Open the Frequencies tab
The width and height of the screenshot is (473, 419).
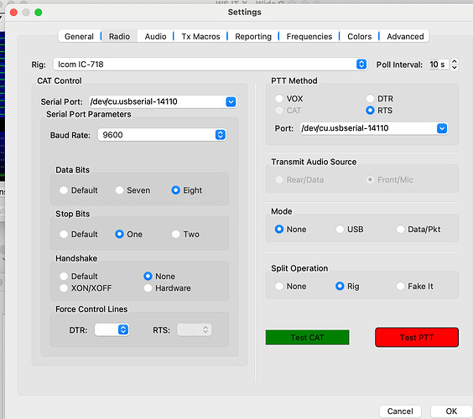(x=309, y=37)
